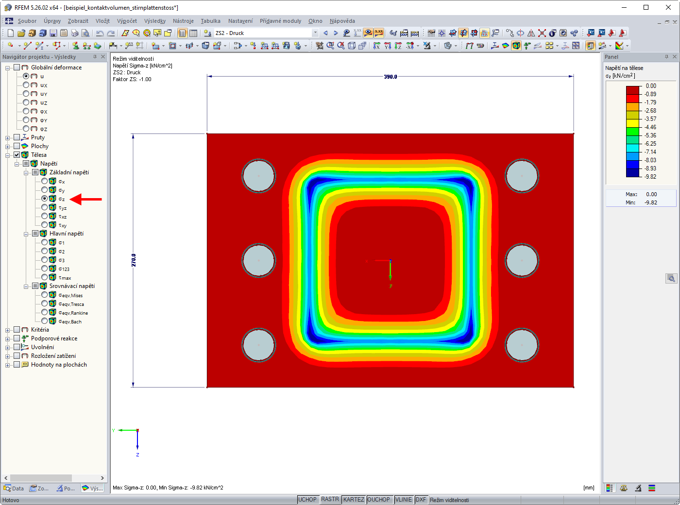Open the balance factors tab icon in panel
680x505 pixels.
tap(624, 488)
